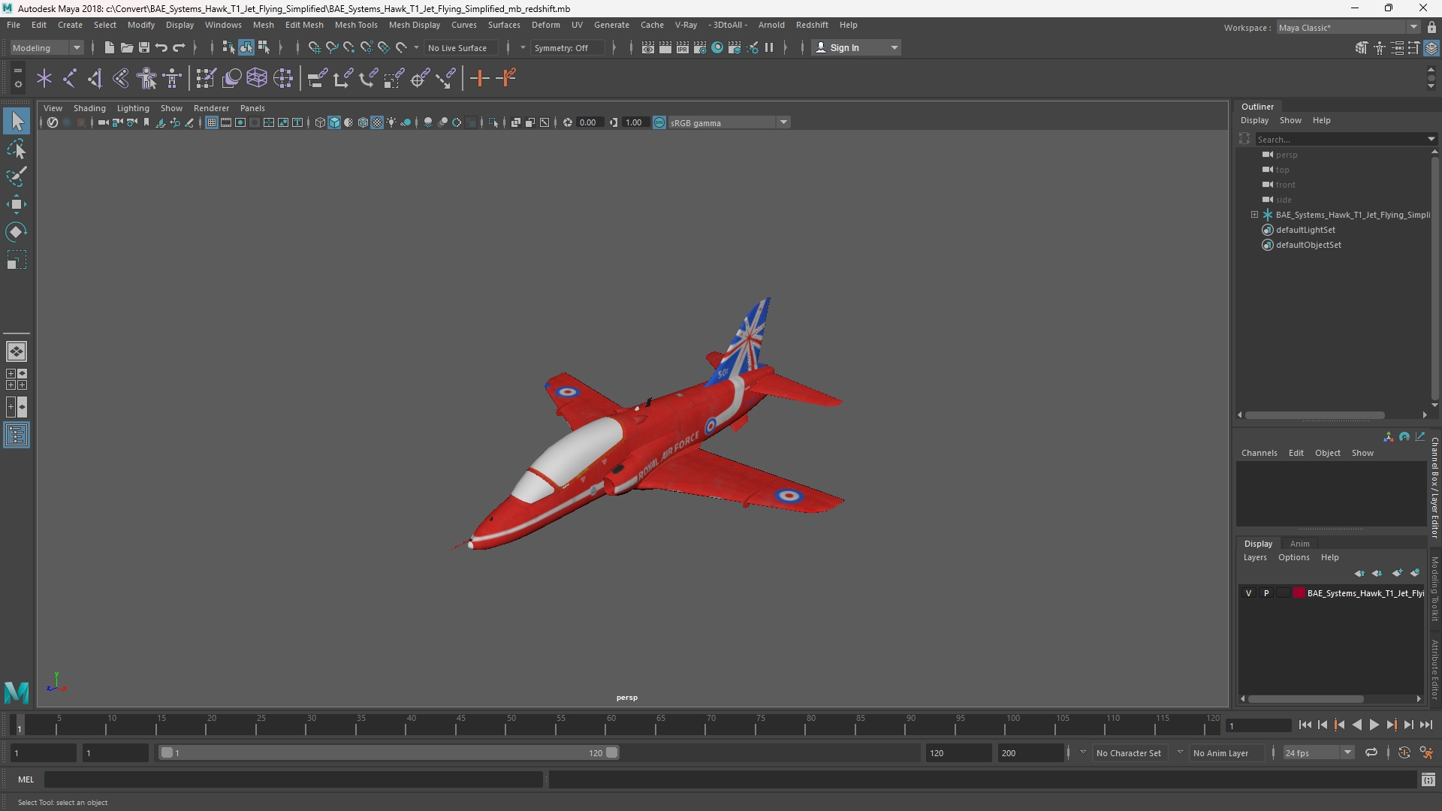The height and width of the screenshot is (811, 1442).
Task: Undo last action with arrow icon
Action: tap(161, 47)
